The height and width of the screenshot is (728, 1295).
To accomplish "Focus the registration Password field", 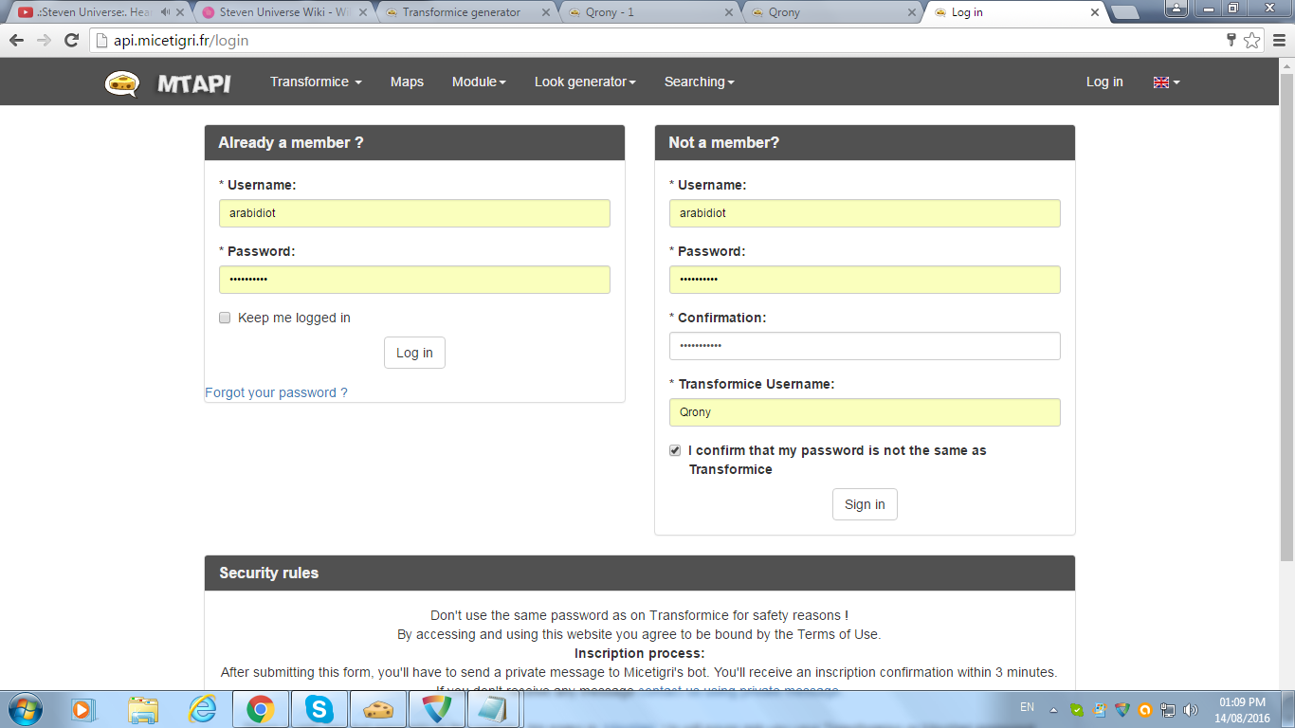I will 865,280.
